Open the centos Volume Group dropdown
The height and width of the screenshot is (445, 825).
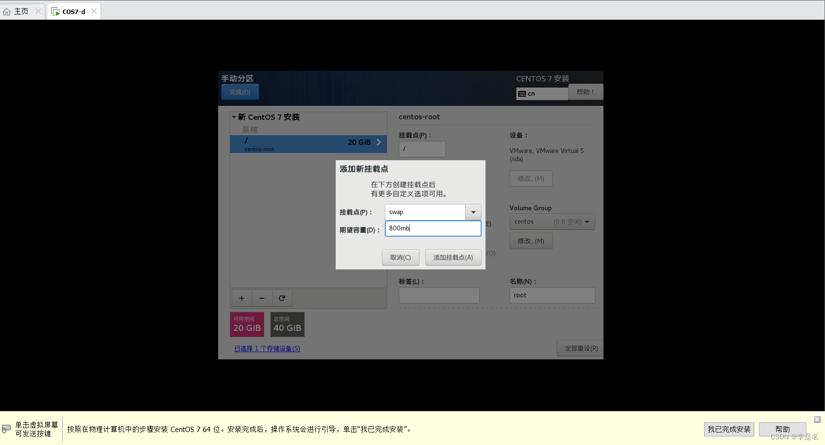click(552, 222)
